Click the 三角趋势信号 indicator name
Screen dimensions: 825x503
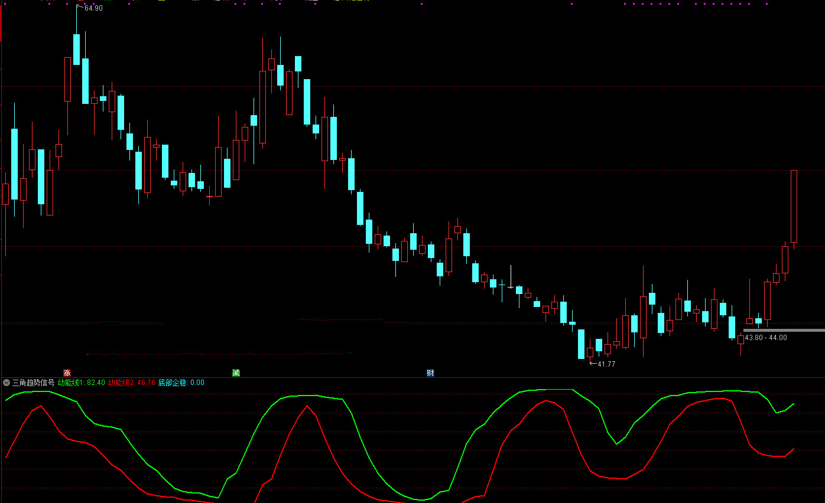pyautogui.click(x=33, y=383)
